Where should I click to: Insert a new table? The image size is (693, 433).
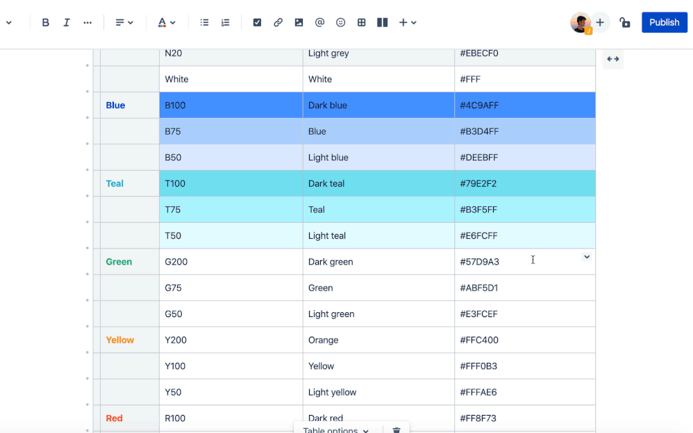click(361, 22)
